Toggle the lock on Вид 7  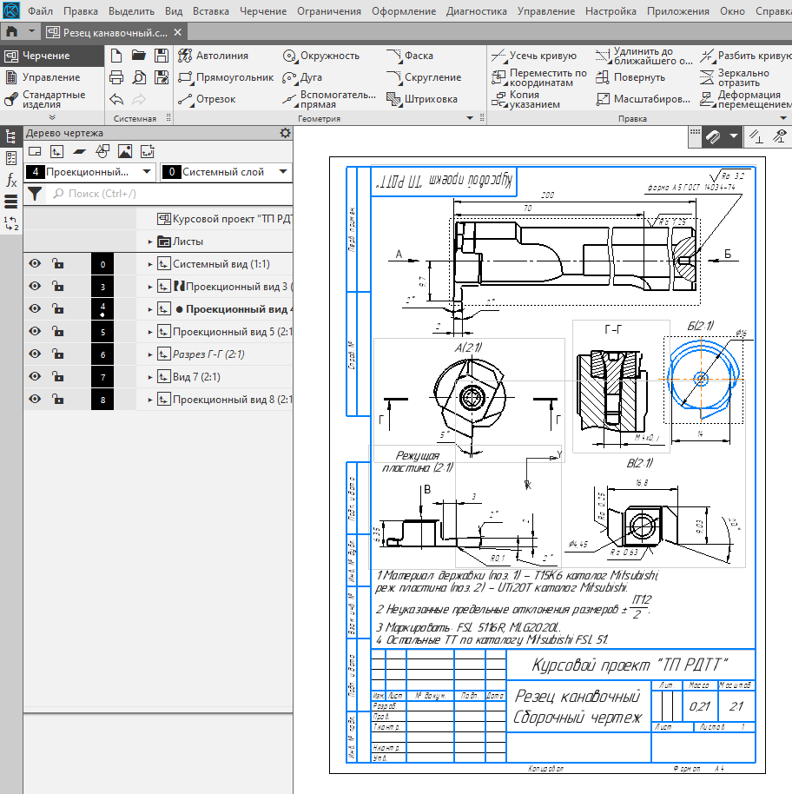coord(56,377)
